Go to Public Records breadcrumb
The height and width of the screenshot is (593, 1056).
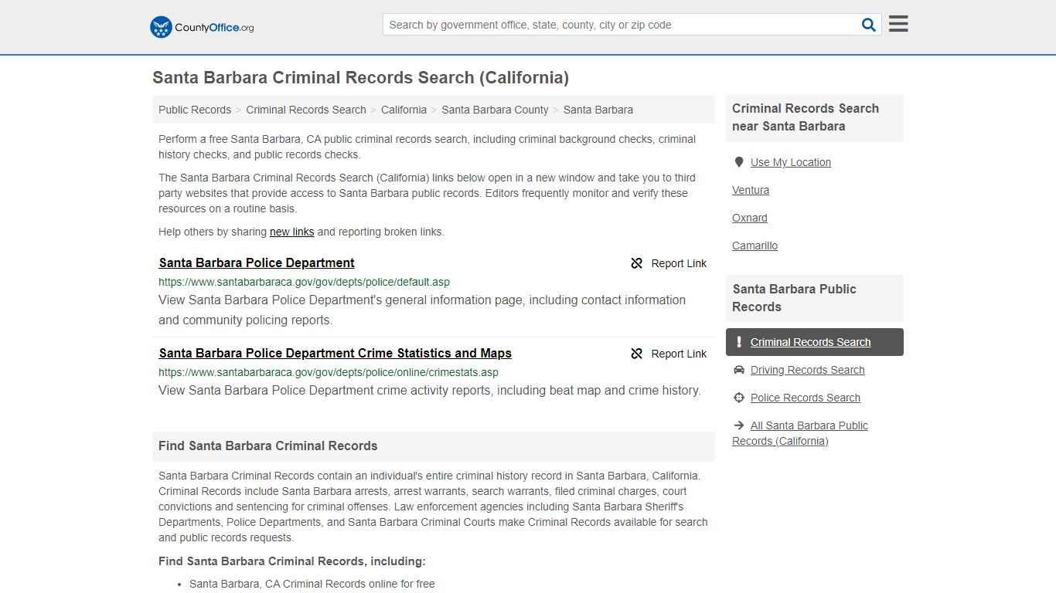point(195,110)
